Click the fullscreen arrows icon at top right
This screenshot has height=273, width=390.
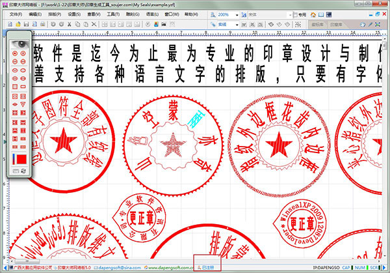[x=378, y=24]
